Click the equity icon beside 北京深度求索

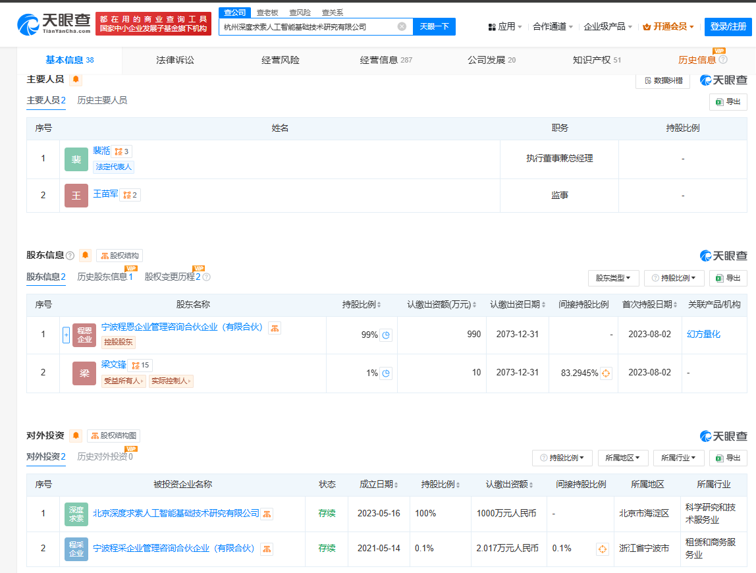pos(267,514)
